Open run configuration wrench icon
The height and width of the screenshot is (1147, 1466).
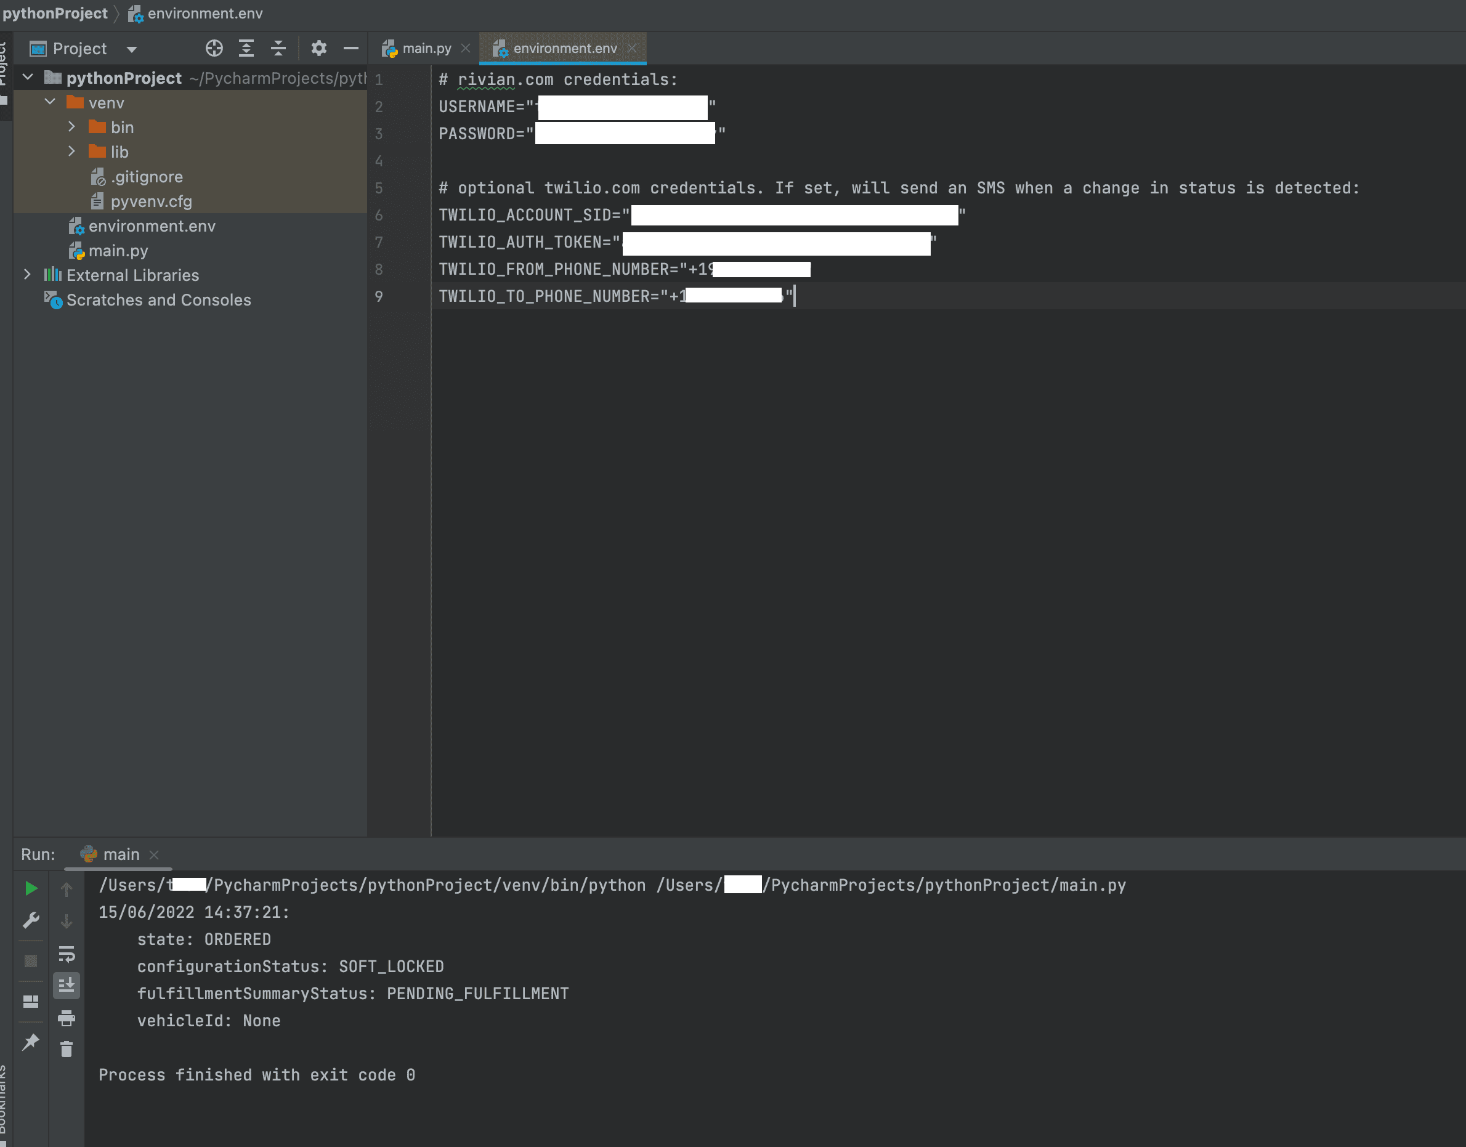[31, 920]
